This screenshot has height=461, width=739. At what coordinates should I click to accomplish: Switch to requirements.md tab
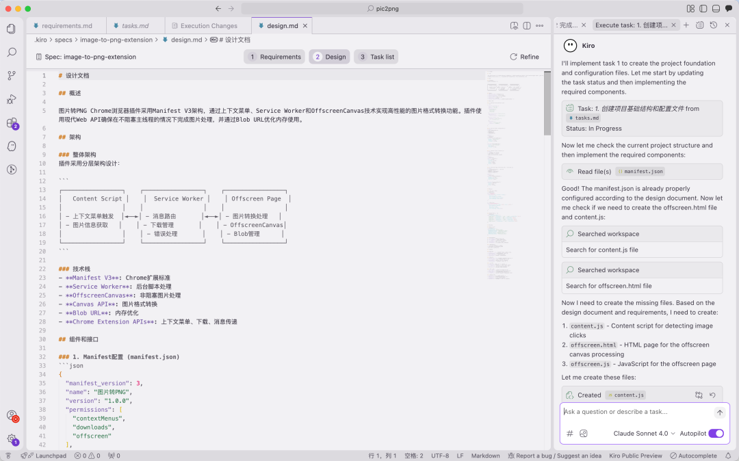(x=67, y=26)
